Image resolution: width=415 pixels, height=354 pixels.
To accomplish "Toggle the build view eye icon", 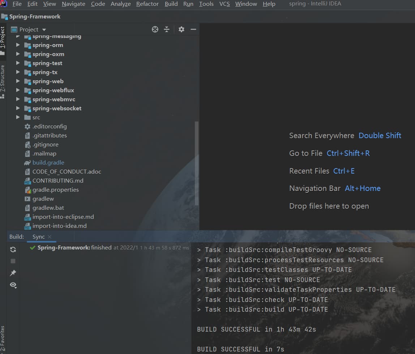I will click(x=13, y=285).
